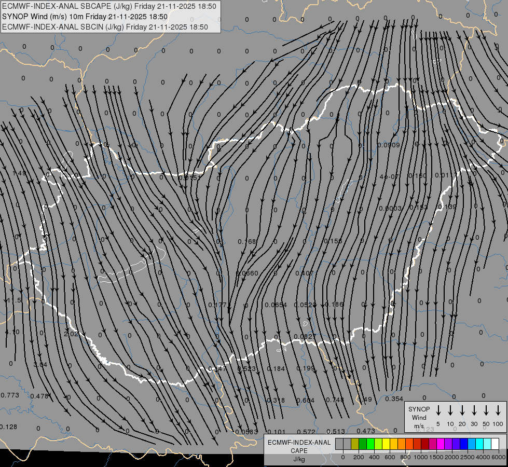508x467 pixels.
Task: Click the 100 m/s wind arrow in legend
Action: pos(498,410)
